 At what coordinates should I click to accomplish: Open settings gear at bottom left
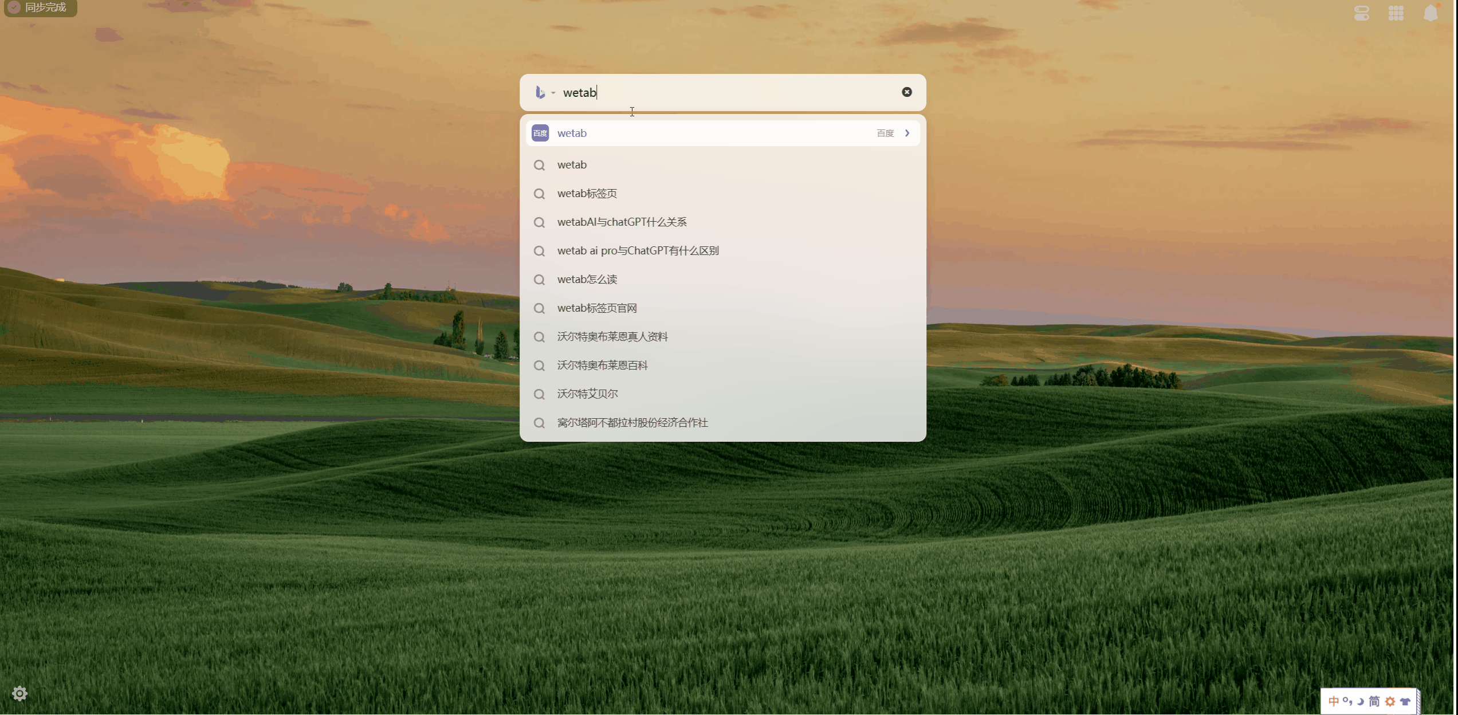pos(19,694)
